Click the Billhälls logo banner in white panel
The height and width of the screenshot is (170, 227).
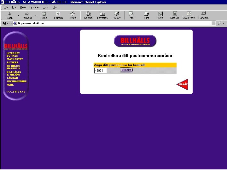coord(135,41)
